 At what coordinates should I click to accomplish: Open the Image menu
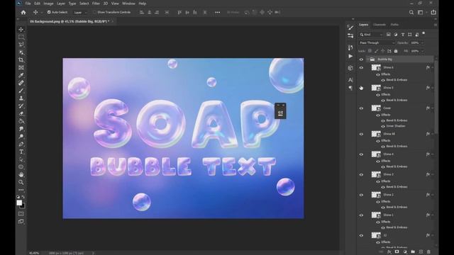(48, 4)
